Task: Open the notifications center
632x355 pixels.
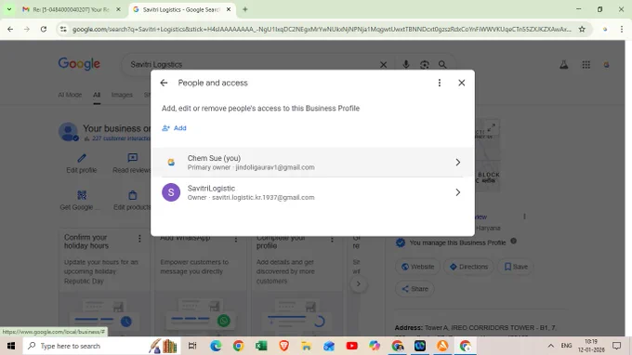Action: point(617,346)
